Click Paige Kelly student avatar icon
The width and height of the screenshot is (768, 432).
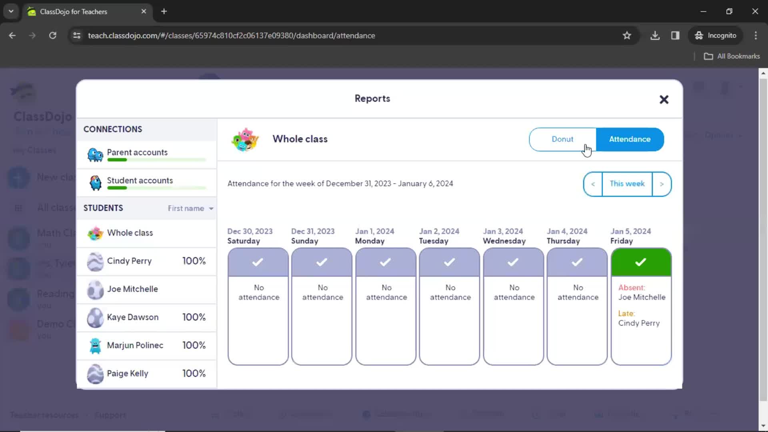coord(94,373)
